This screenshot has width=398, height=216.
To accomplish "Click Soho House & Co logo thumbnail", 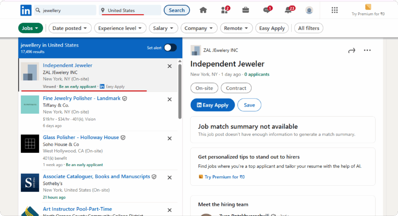I will pos(30,143).
